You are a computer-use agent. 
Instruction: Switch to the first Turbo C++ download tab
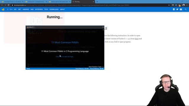12,2
